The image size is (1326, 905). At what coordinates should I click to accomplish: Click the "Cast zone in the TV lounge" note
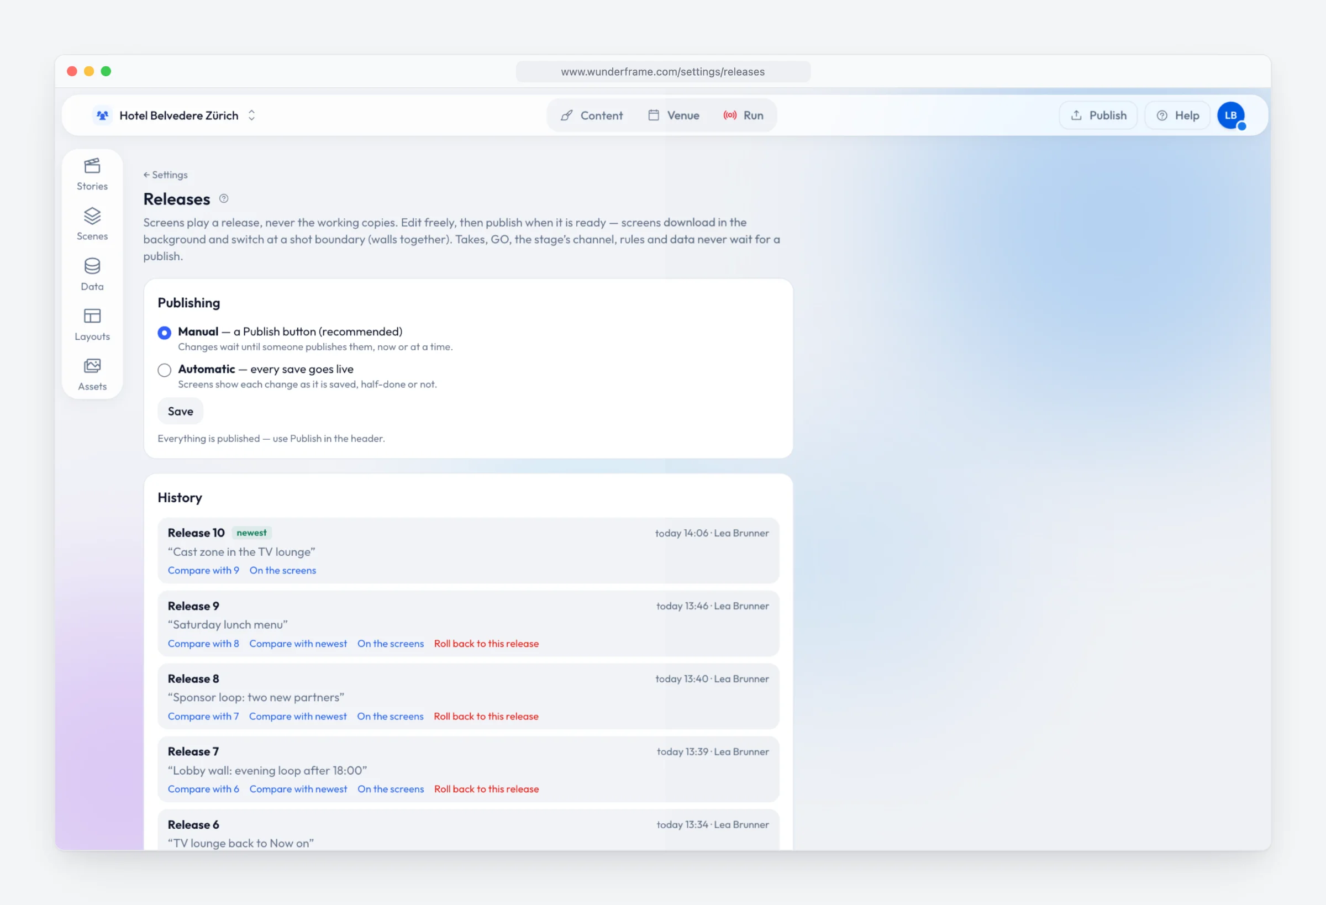coord(241,552)
